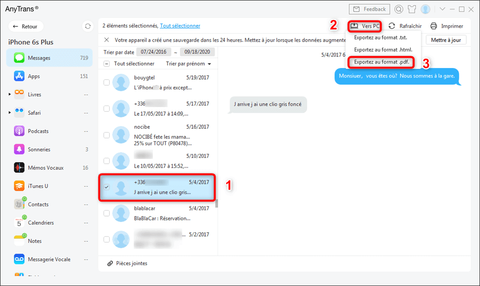
Task: Open the Trier par prénom dropdown
Action: point(189,64)
